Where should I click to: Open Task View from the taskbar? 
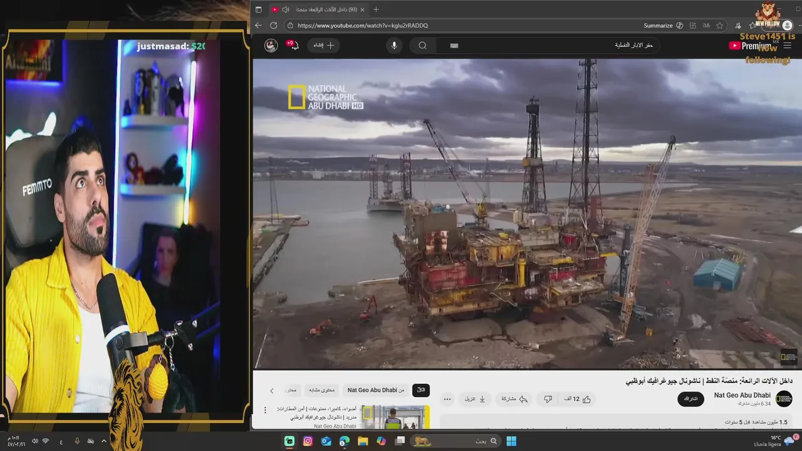click(400, 441)
